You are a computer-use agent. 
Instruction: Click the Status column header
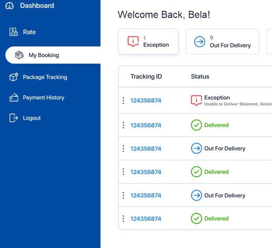[x=200, y=77]
